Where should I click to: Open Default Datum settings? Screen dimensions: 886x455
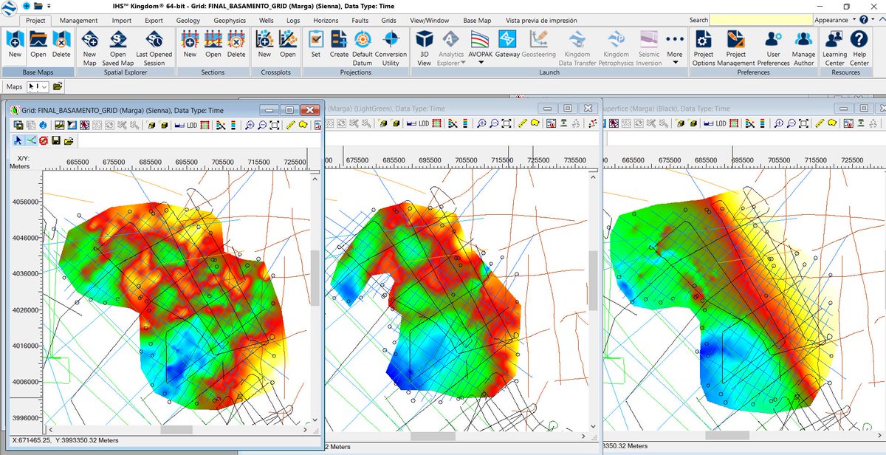pos(362,48)
